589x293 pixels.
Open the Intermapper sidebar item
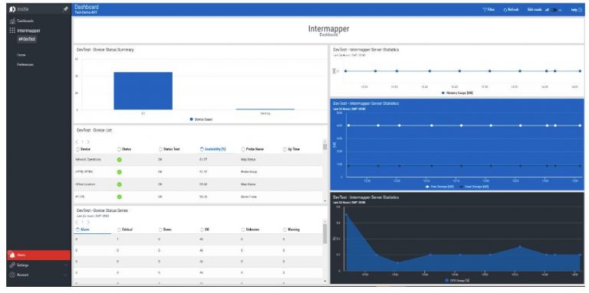point(28,31)
